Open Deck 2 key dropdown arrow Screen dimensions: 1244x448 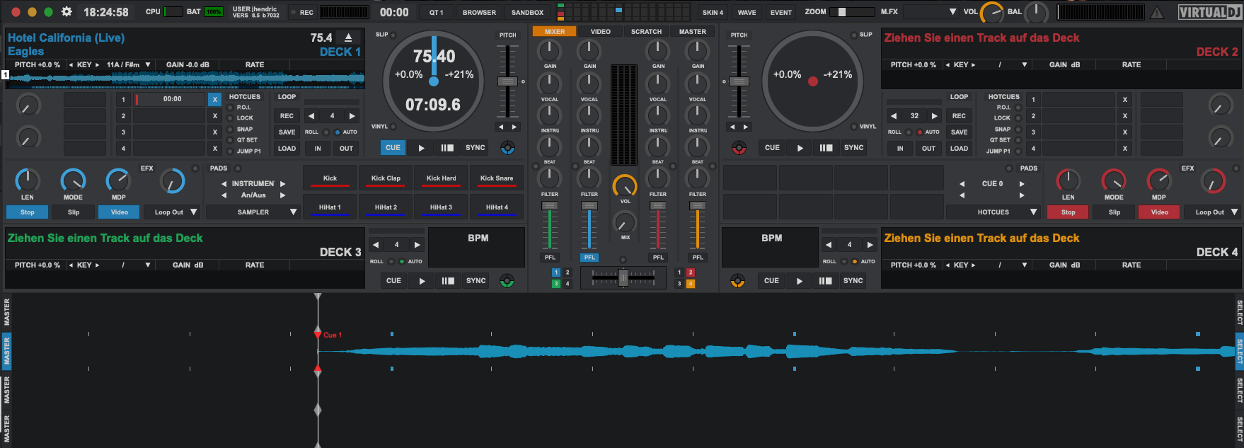coord(1025,64)
